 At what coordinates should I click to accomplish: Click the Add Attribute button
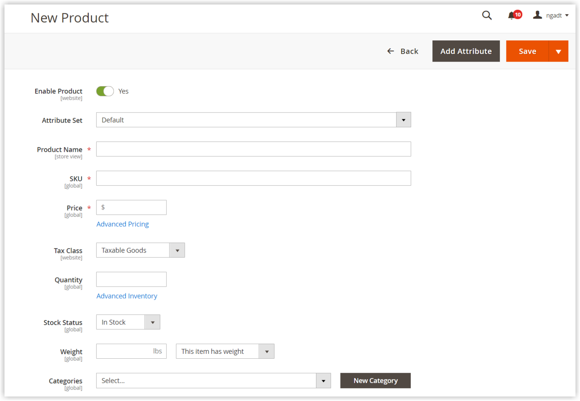point(466,51)
